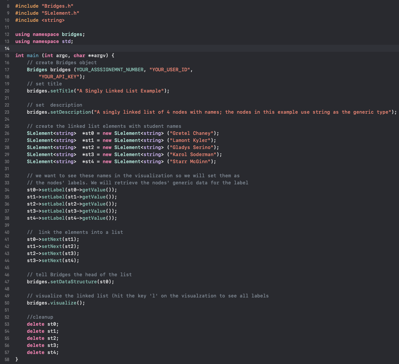The image size is (399, 364).
Task: Click the *st4 pointer declaration
Action: (88, 162)
